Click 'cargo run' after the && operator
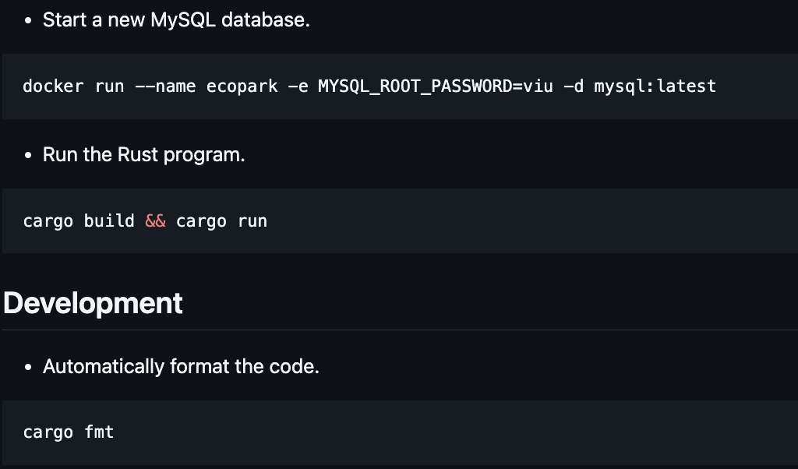The width and height of the screenshot is (798, 469). click(221, 221)
